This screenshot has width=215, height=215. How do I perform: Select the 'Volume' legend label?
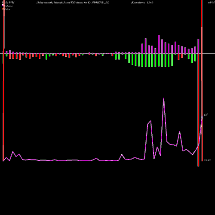pos(8,6)
